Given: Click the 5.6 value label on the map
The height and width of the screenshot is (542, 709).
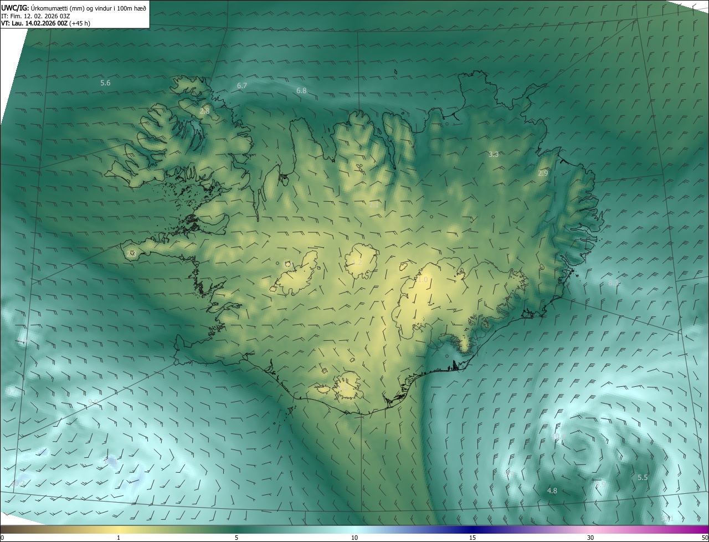Looking at the screenshot, I should click(105, 83).
